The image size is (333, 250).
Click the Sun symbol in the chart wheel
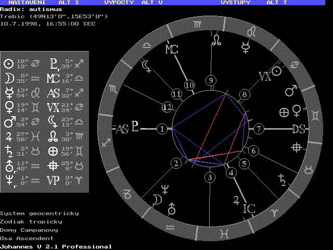coord(277,70)
